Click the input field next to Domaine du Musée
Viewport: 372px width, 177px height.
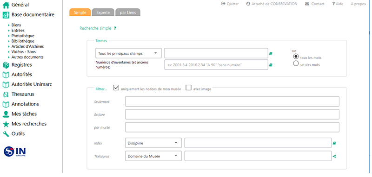tap(258, 156)
